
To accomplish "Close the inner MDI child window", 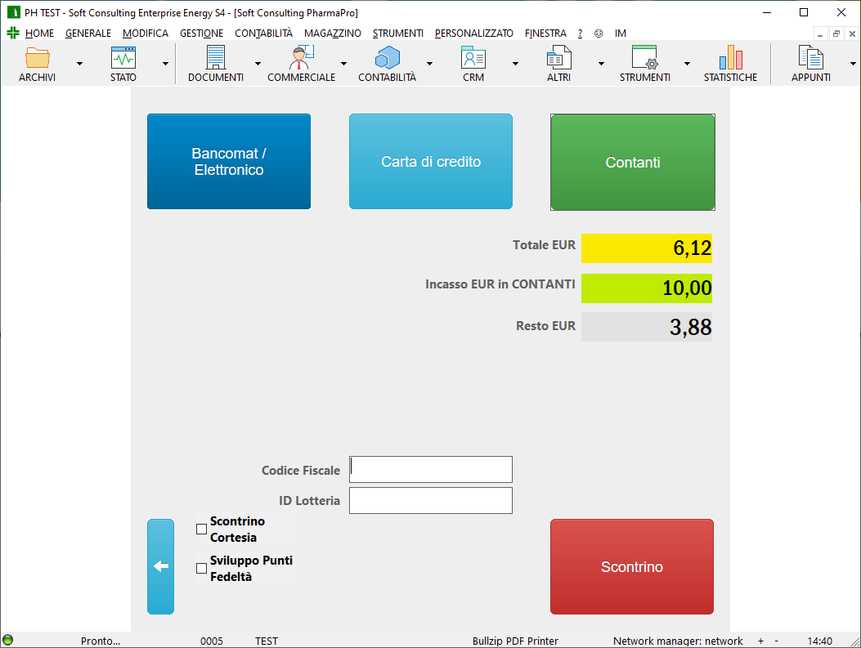I will (852, 34).
